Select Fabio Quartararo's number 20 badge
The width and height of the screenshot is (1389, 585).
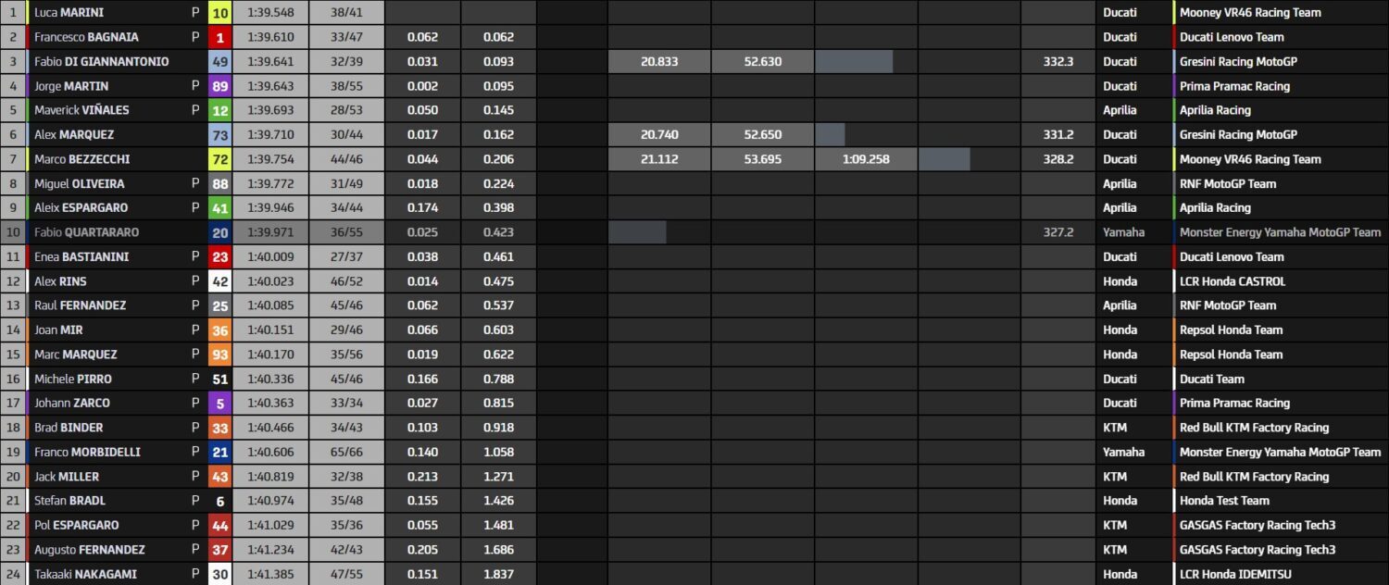[220, 232]
